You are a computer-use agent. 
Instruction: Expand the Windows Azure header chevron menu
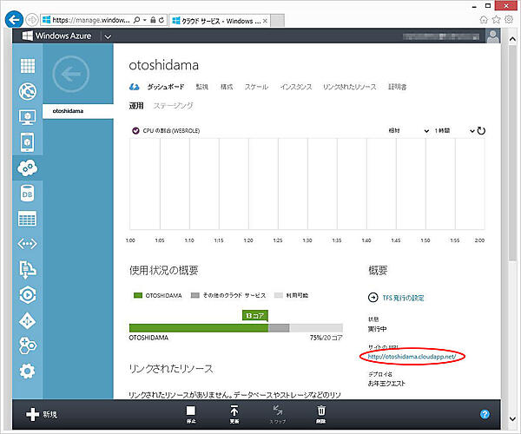pos(108,36)
